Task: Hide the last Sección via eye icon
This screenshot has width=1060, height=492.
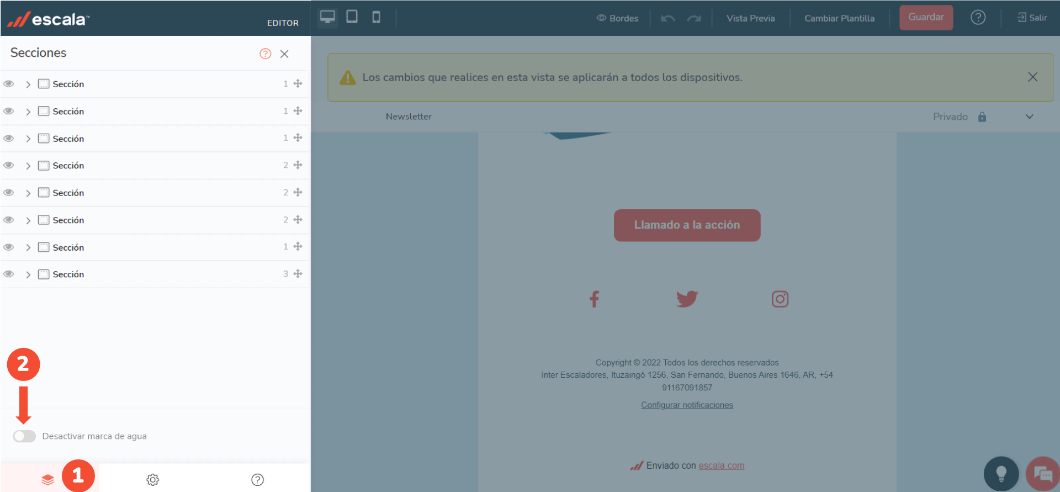Action: point(9,274)
